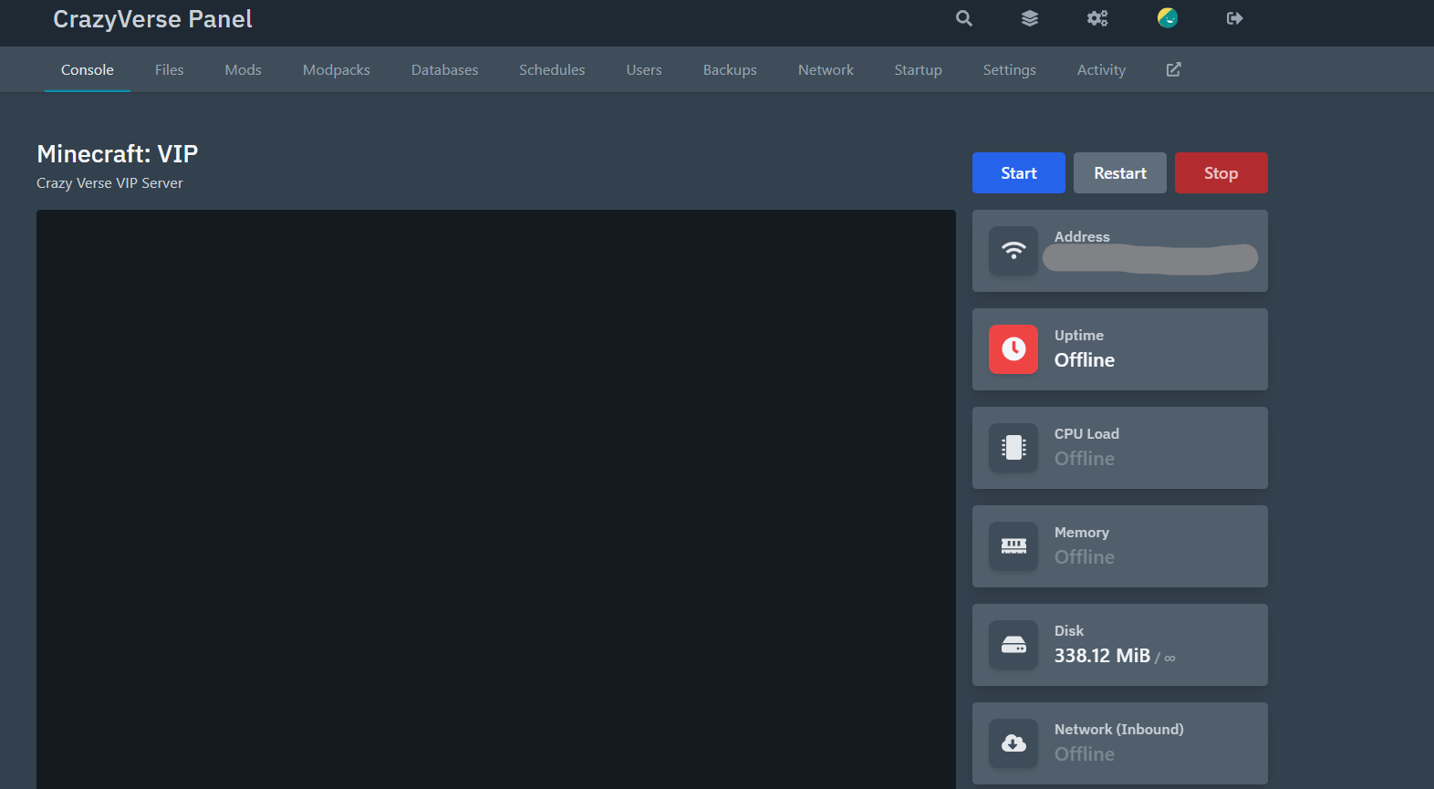1434x789 pixels.
Task: Open the Schedules tab
Action: 552,70
